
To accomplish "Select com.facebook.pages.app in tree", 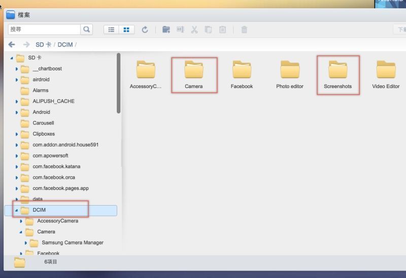I will tap(60, 188).
